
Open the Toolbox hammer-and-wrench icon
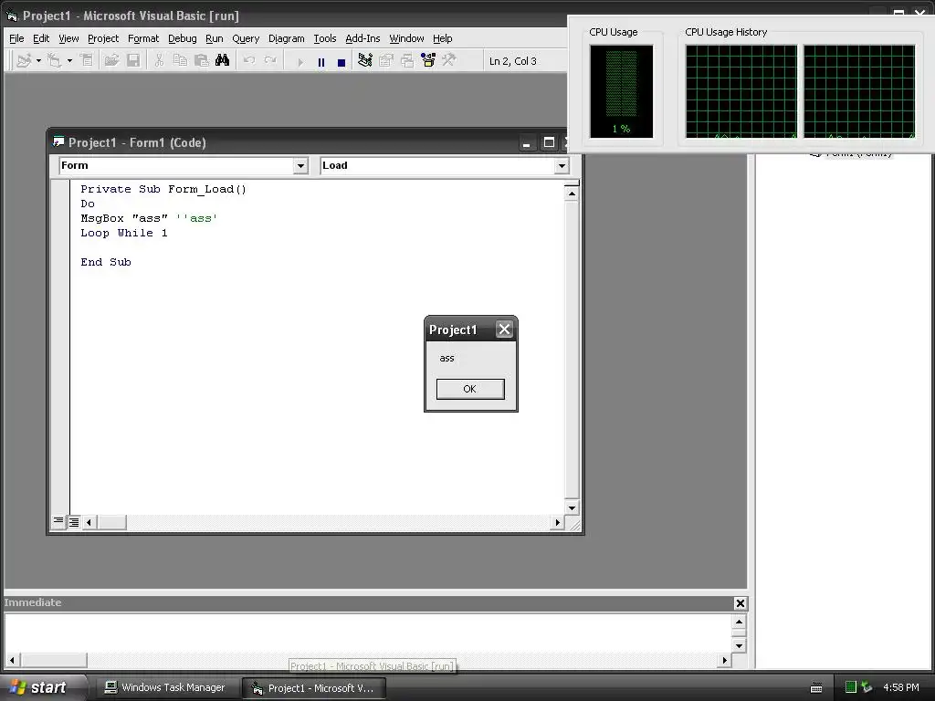(x=449, y=61)
